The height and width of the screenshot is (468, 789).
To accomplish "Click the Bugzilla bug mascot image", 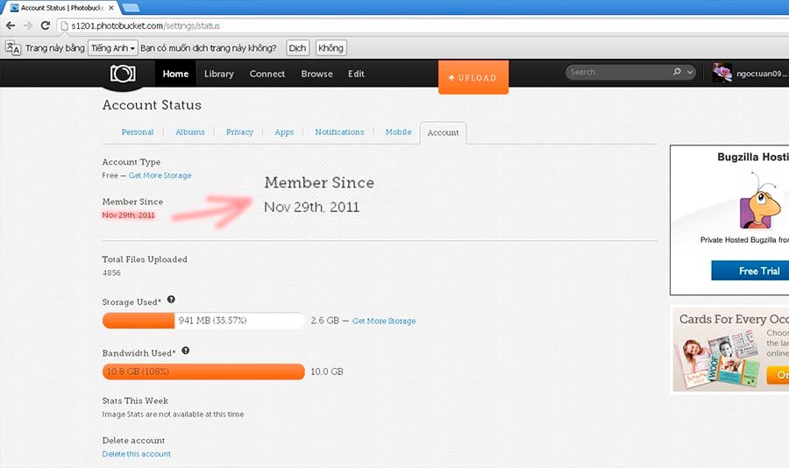I will tap(761, 202).
